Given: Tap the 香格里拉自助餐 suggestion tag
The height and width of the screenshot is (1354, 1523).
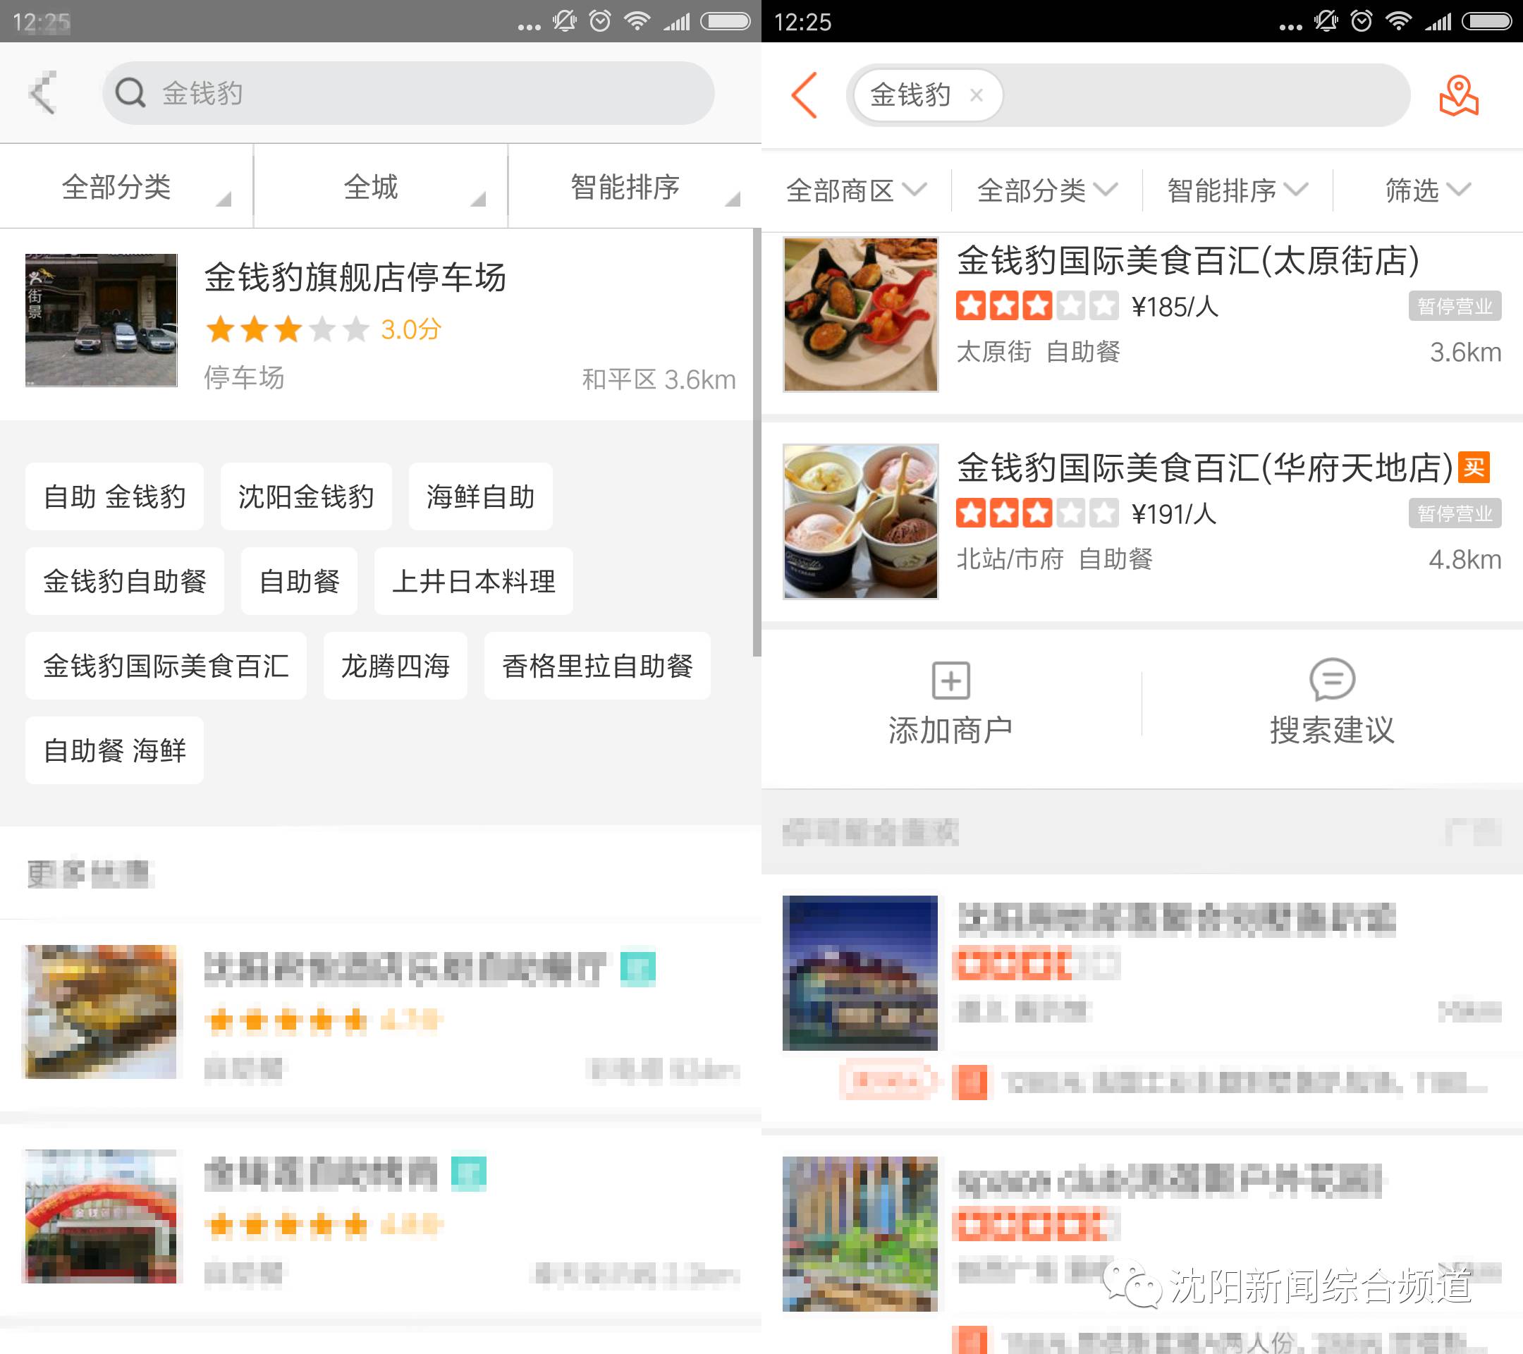Looking at the screenshot, I should pos(597,666).
